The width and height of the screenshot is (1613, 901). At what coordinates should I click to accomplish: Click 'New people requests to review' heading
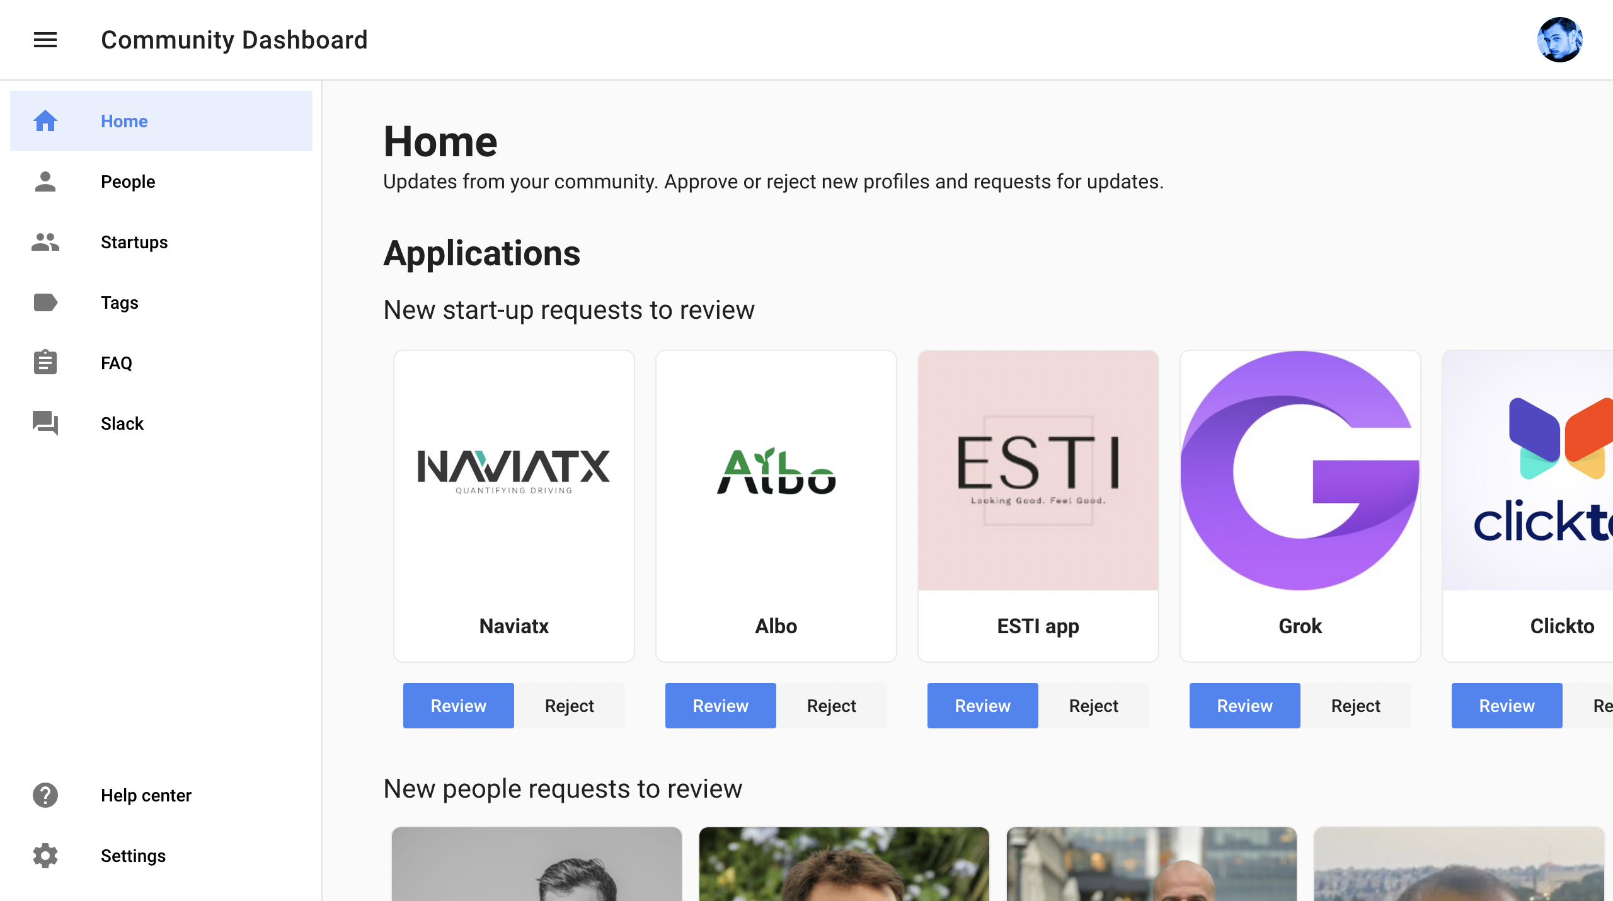563,789
